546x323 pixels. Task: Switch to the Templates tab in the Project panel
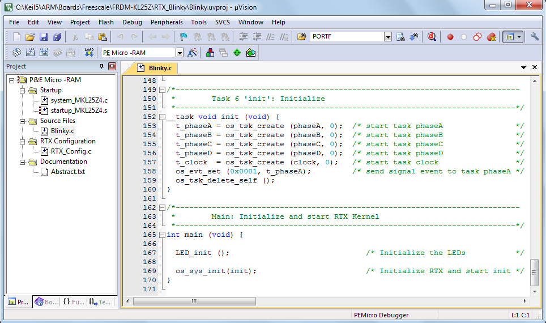(100, 301)
